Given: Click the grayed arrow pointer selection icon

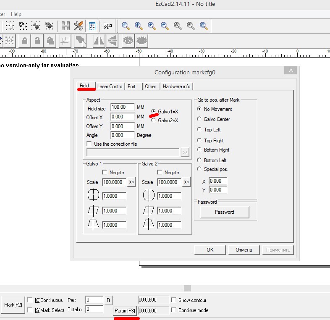Looking at the screenshot, I should 80,41.
